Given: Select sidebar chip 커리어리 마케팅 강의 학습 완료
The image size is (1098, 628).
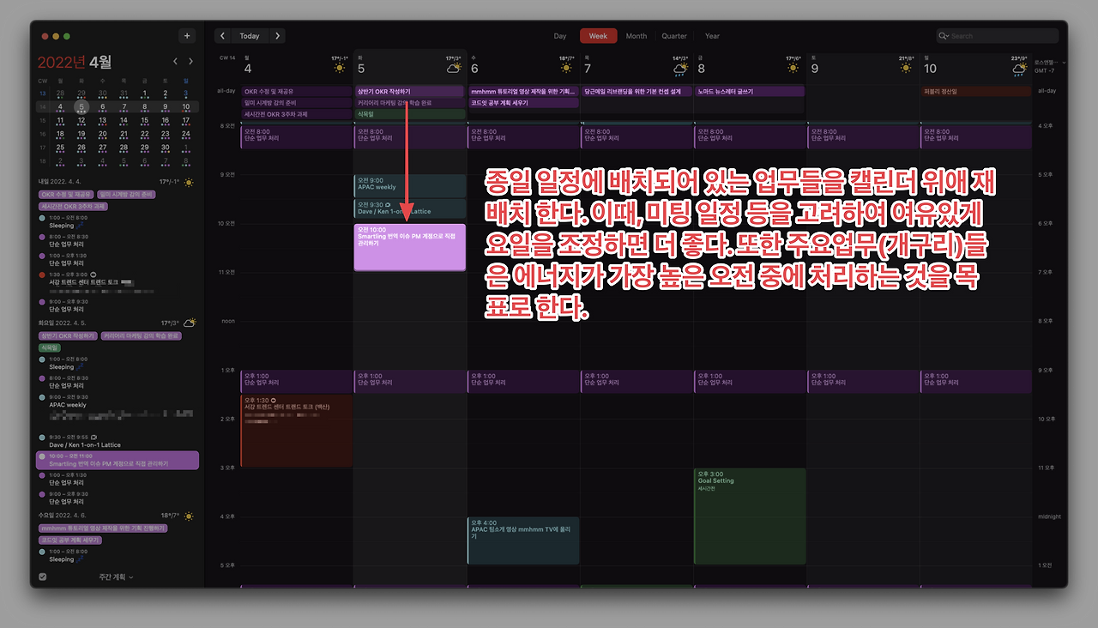Looking at the screenshot, I should pos(141,335).
